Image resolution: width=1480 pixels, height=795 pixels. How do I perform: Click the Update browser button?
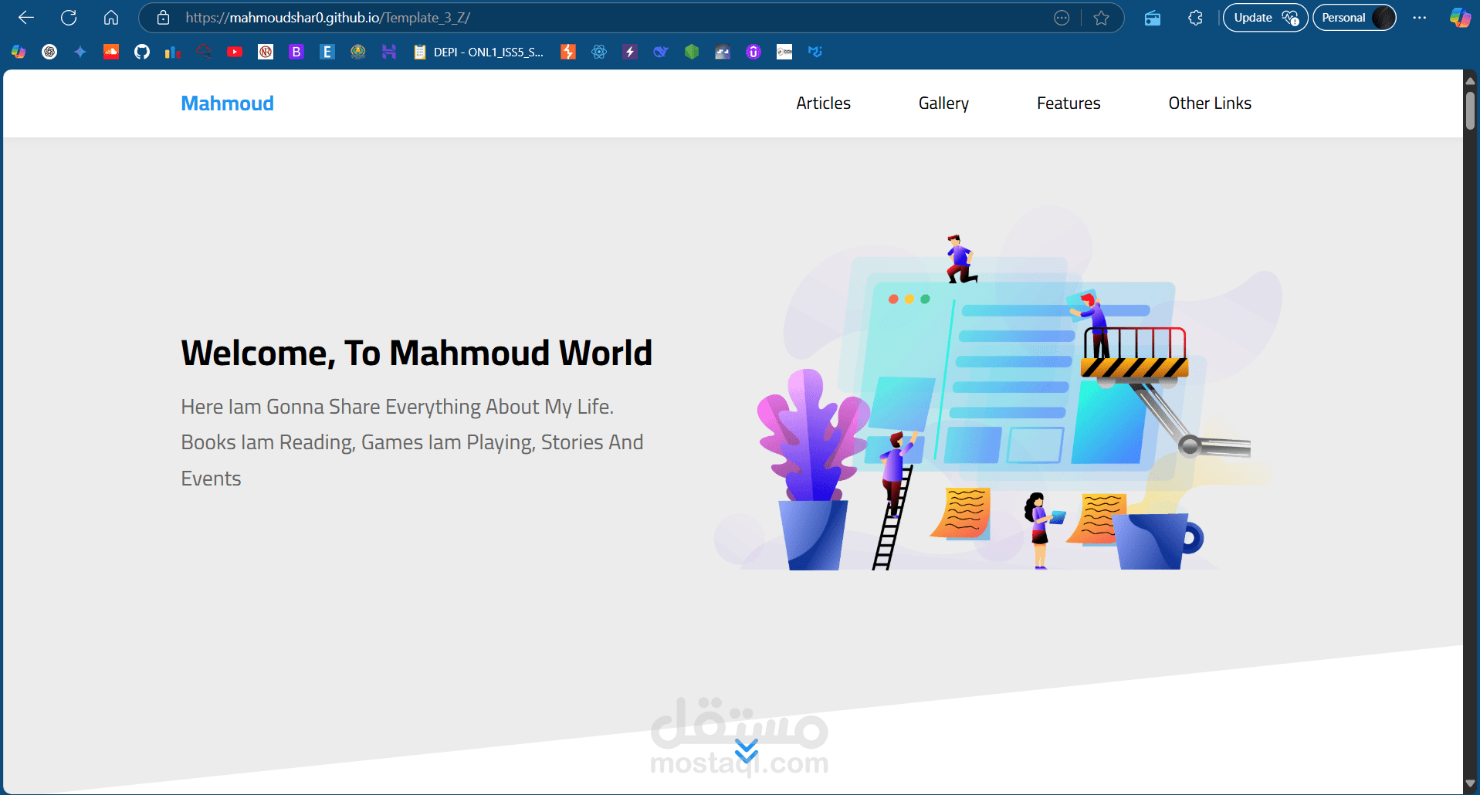click(x=1265, y=18)
